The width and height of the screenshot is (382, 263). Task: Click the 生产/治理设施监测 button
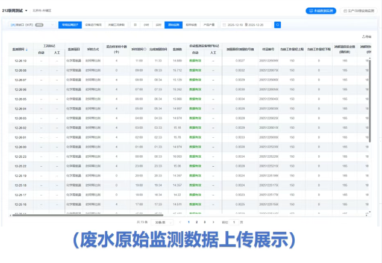357,11
